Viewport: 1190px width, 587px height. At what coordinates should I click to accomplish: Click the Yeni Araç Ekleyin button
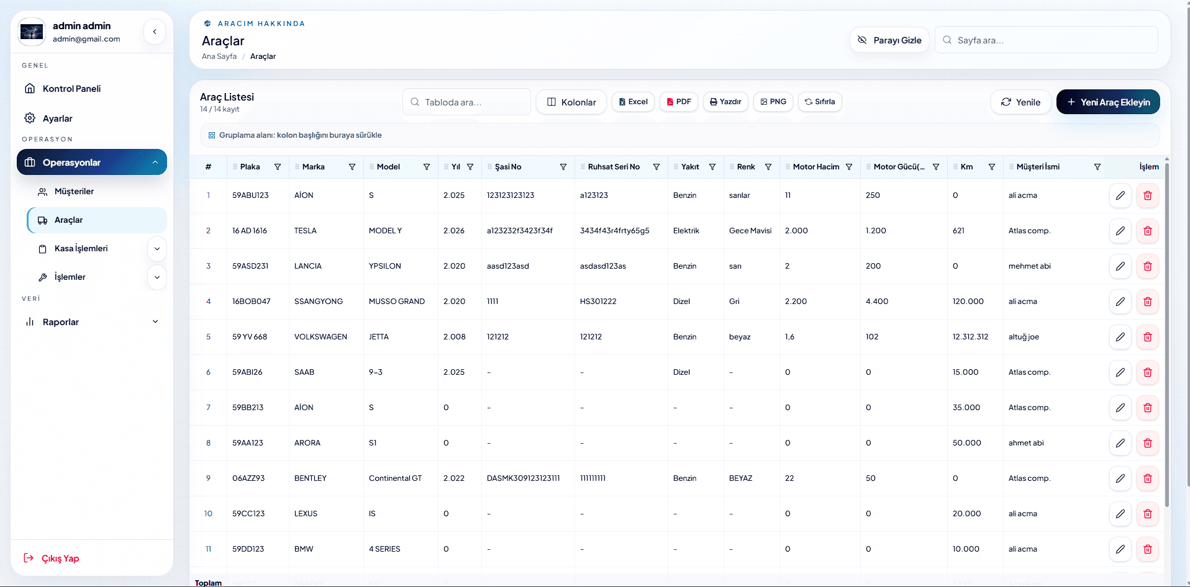1108,102
